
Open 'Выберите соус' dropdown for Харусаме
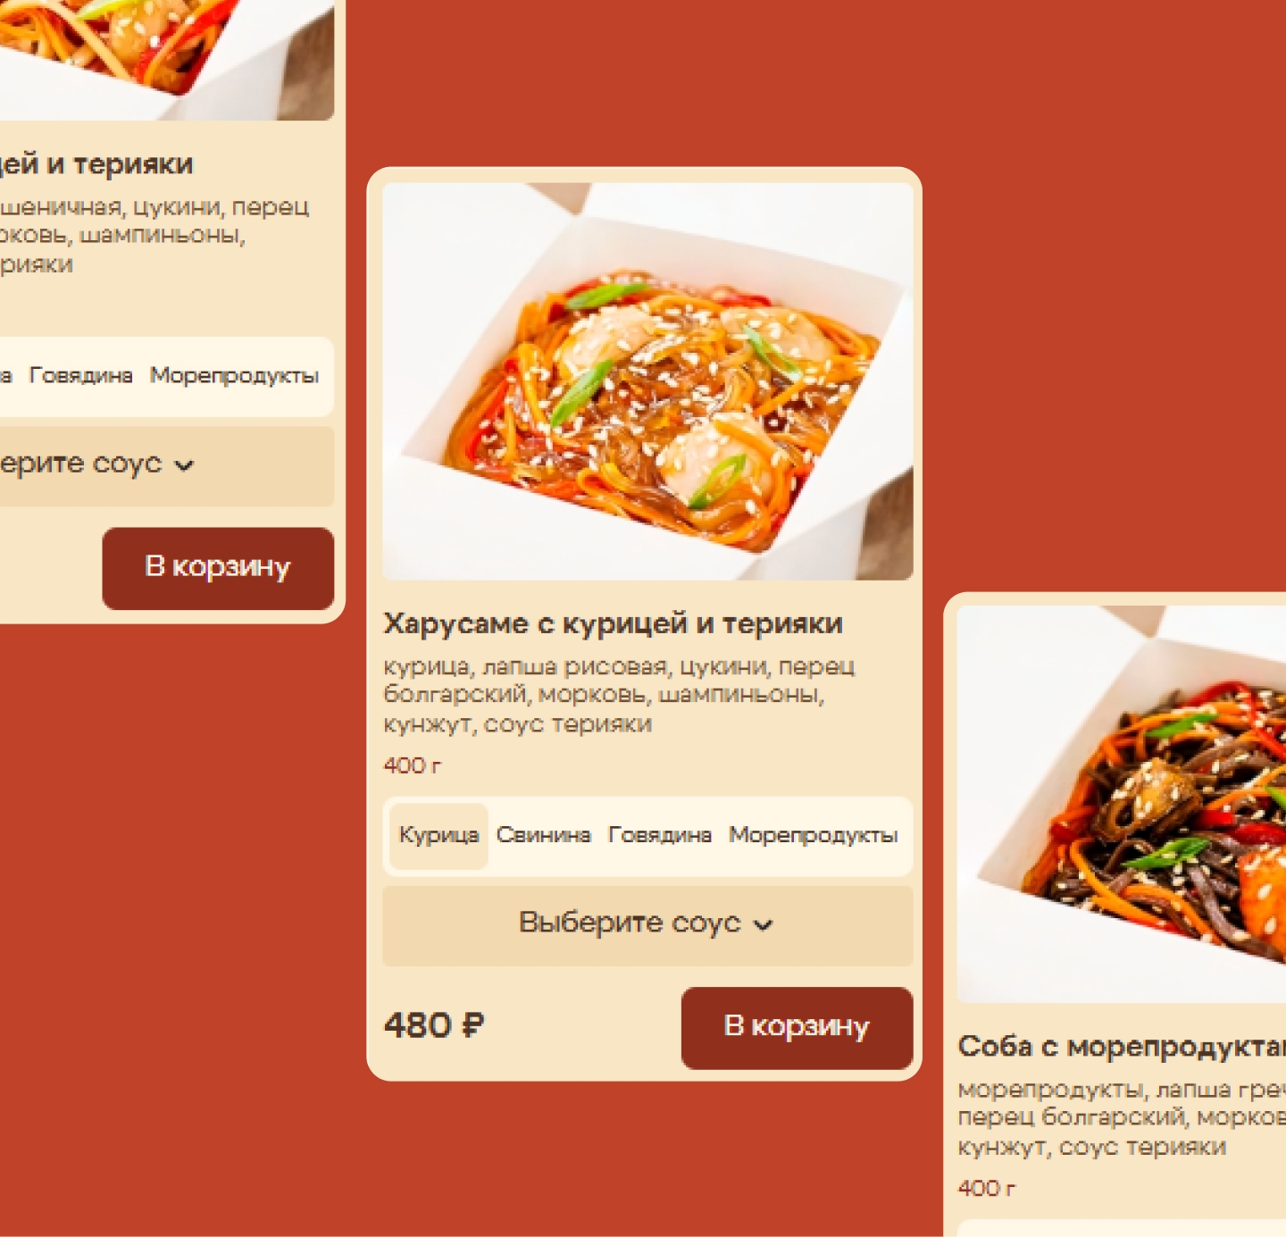[x=647, y=925]
